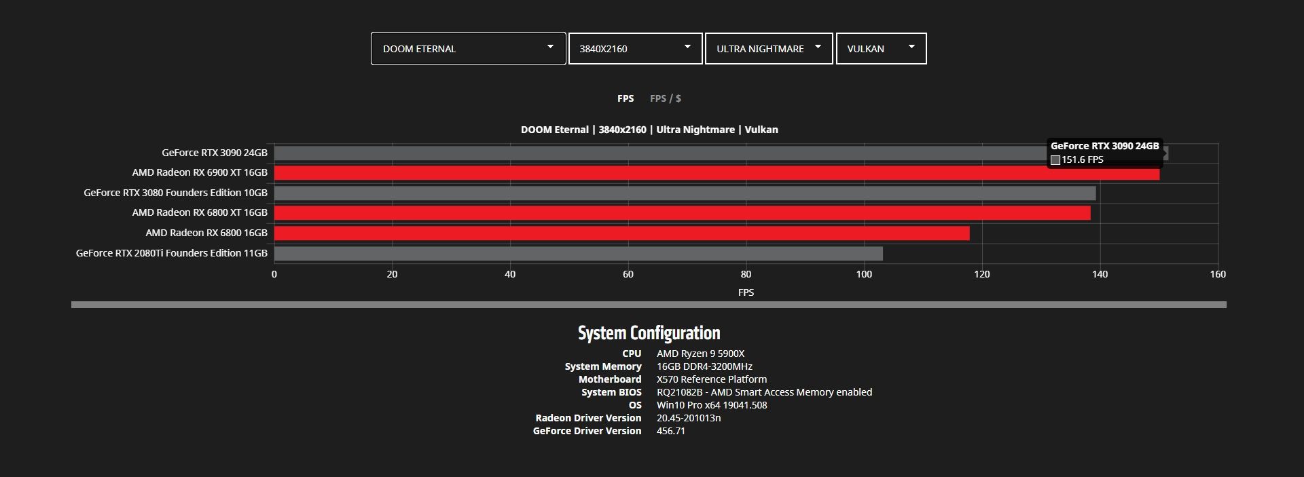Select the red Radeon RX 6900 XT bar
This screenshot has height=477, width=1304.
click(717, 174)
